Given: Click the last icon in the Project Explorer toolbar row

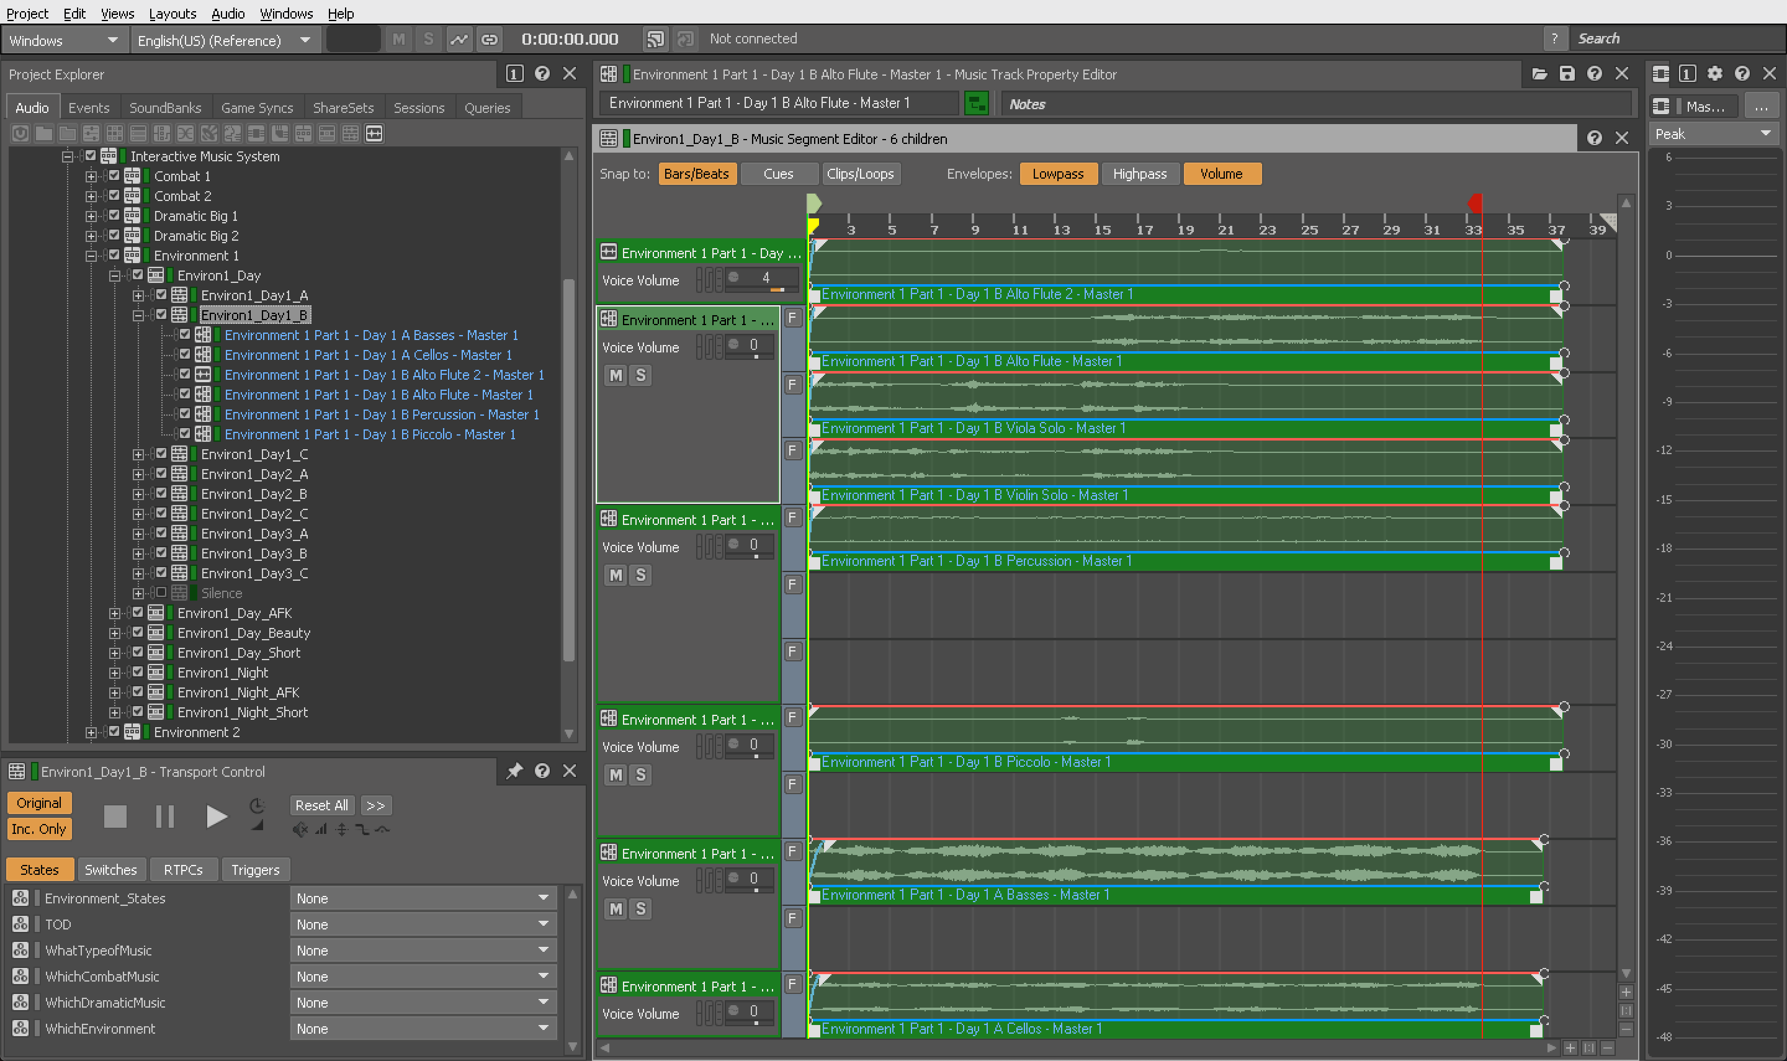Looking at the screenshot, I should [x=375, y=133].
